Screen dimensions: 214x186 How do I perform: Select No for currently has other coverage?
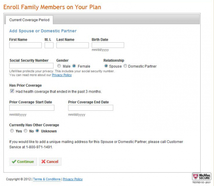(25, 131)
